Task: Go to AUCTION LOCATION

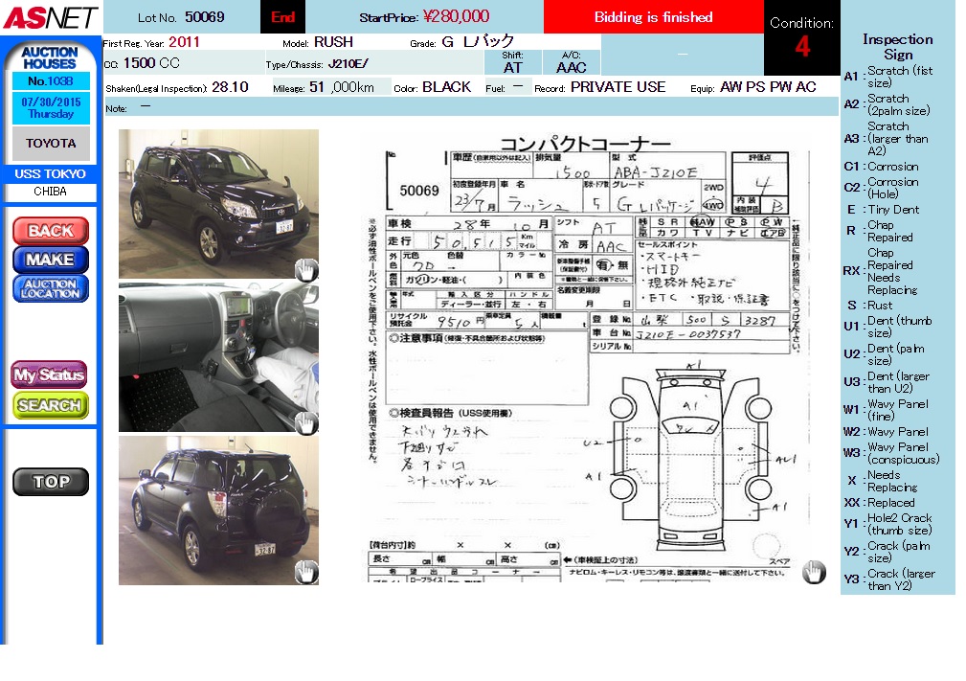Action: tap(51, 288)
